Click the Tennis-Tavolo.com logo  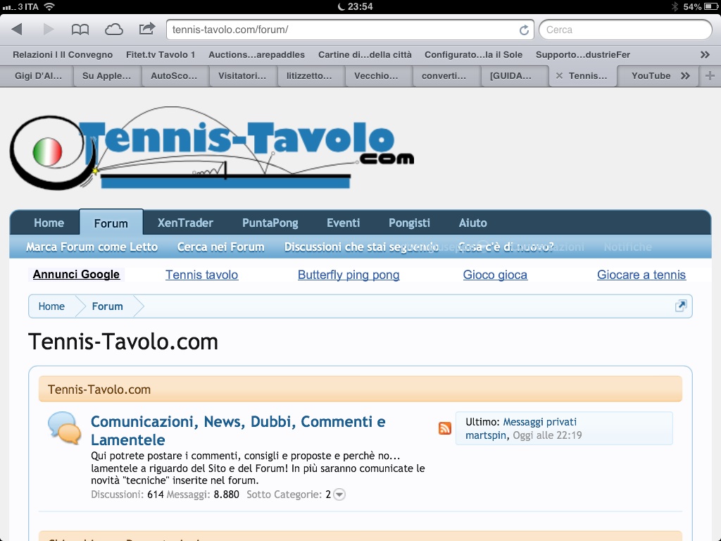tap(212, 148)
